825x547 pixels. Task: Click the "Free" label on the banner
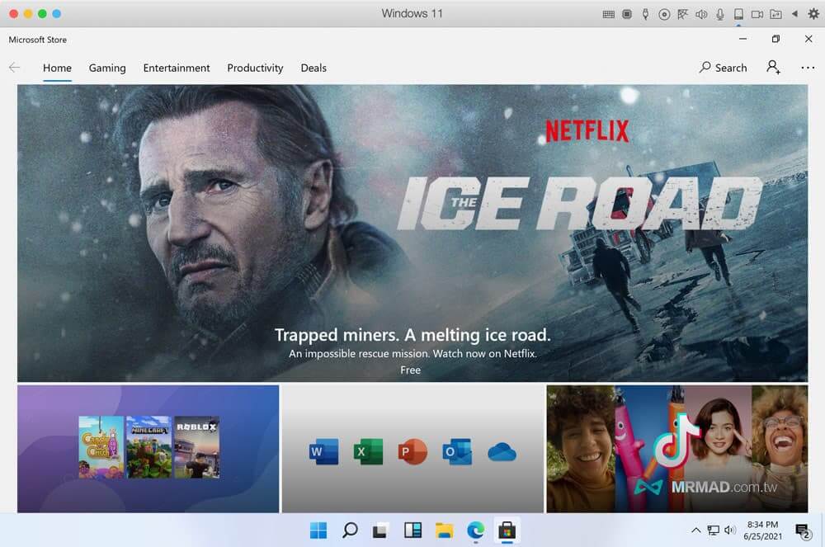tap(410, 370)
